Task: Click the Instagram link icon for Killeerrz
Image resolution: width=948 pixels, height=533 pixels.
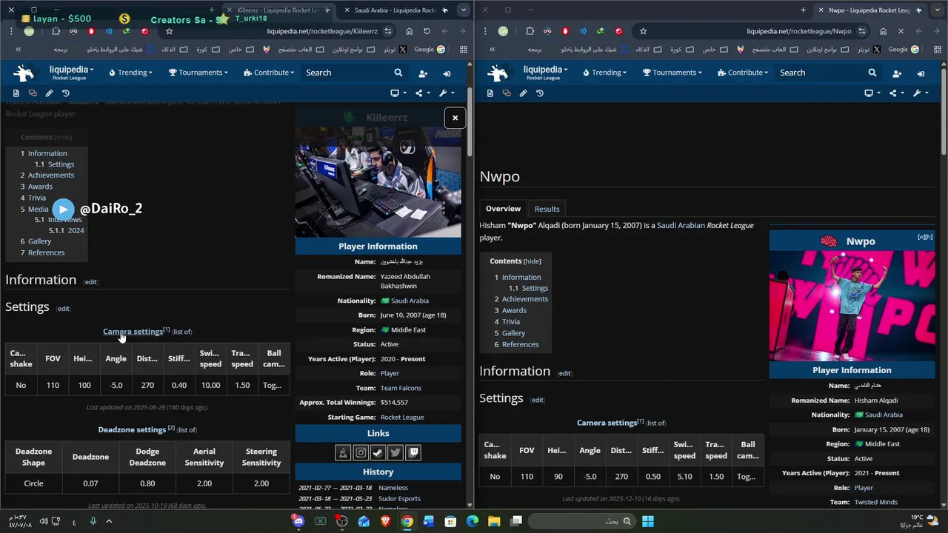Action: (x=361, y=452)
